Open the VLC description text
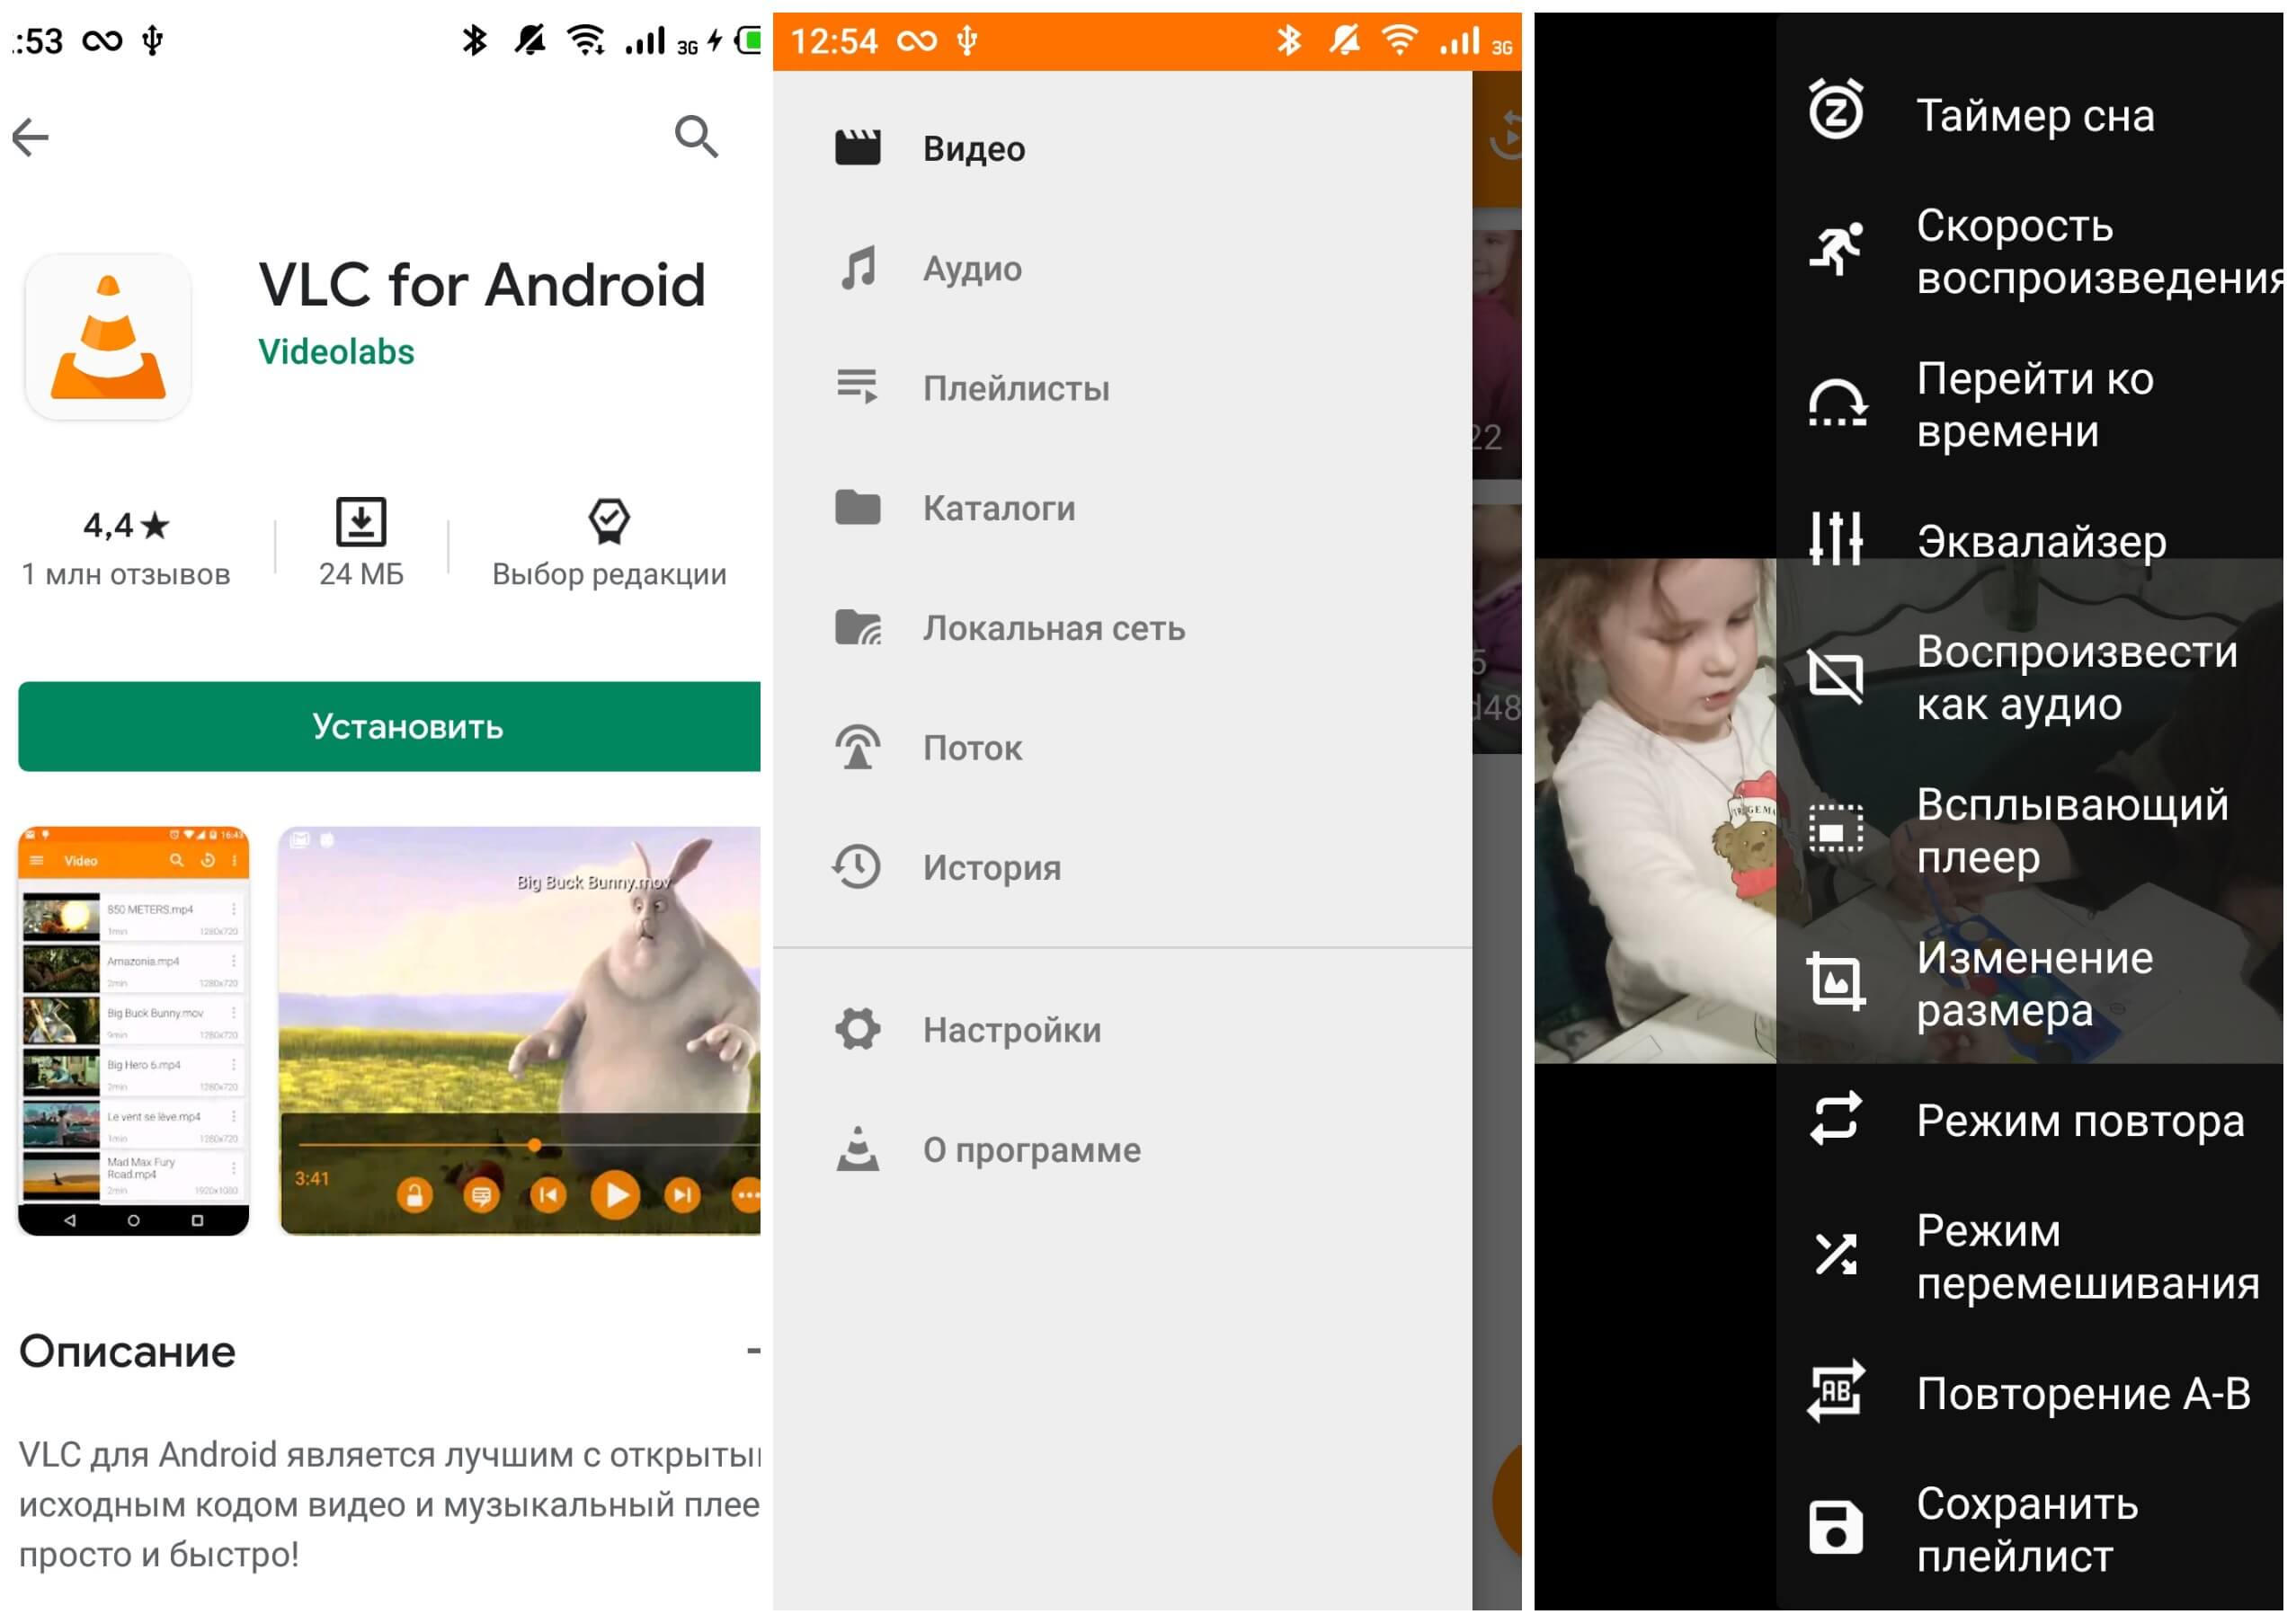 pos(390,1504)
